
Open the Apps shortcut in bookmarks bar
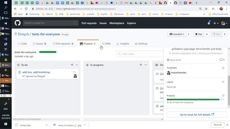click(18, 14)
